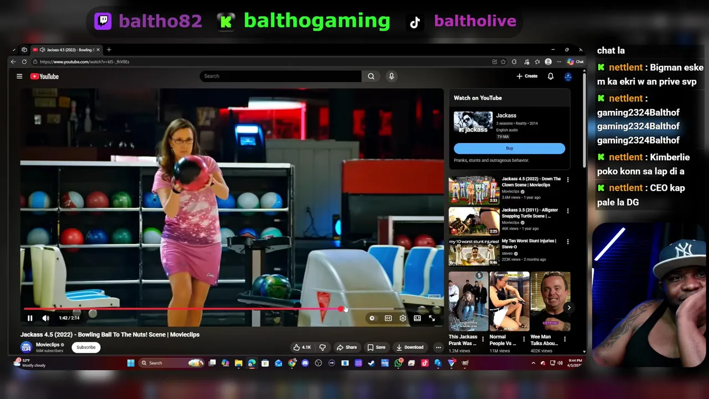
Task: Open options for Down The Clown video
Action: pyautogui.click(x=568, y=180)
